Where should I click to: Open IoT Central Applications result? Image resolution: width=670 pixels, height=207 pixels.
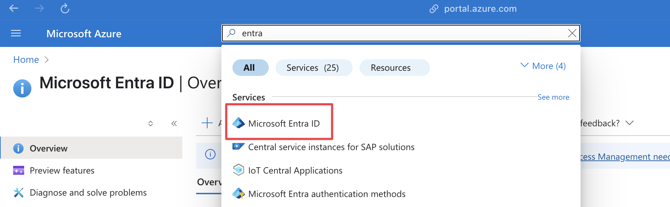tap(295, 170)
